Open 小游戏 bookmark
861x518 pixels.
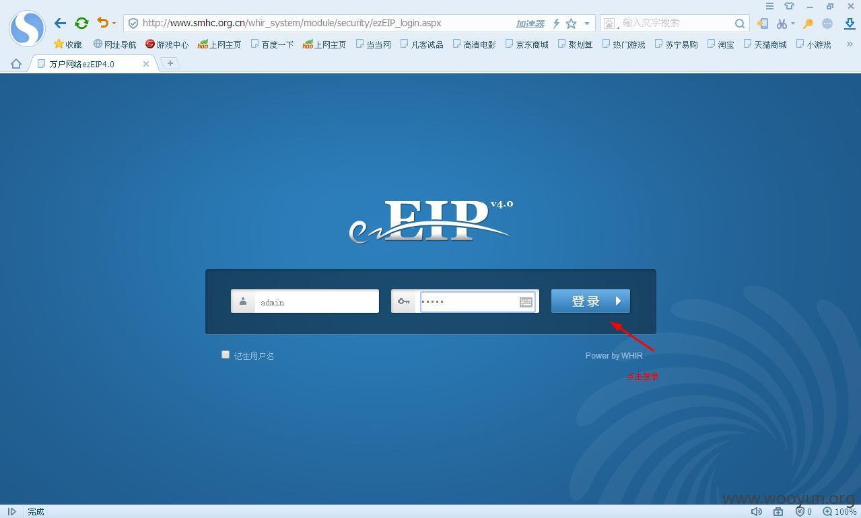(x=814, y=44)
